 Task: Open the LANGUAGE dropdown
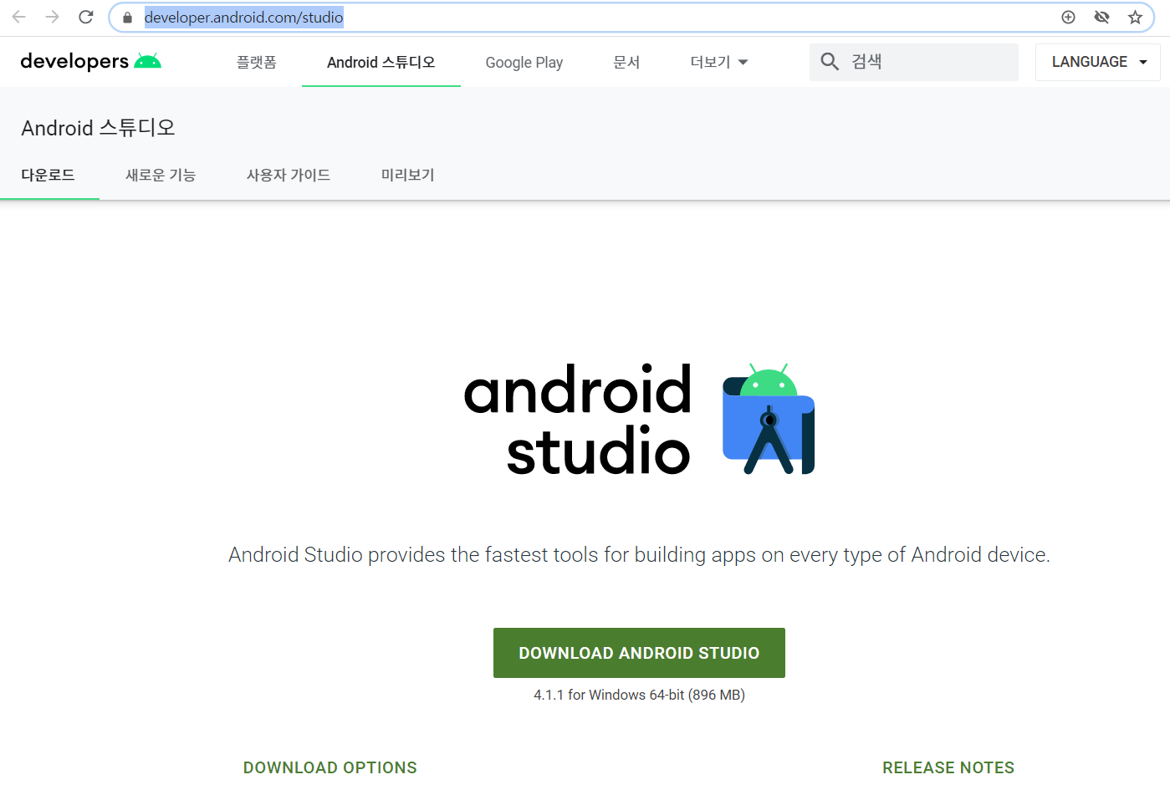[1097, 62]
